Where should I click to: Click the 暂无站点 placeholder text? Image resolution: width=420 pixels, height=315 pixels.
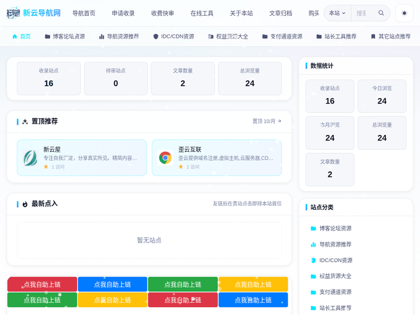coord(149,240)
